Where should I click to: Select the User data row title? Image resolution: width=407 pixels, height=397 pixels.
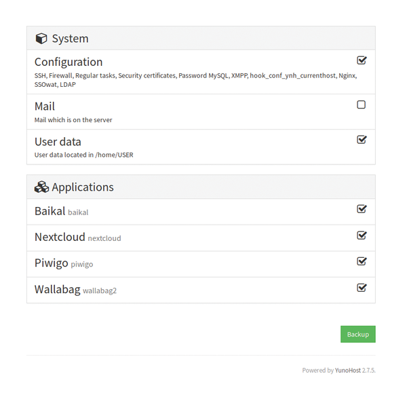[58, 142]
